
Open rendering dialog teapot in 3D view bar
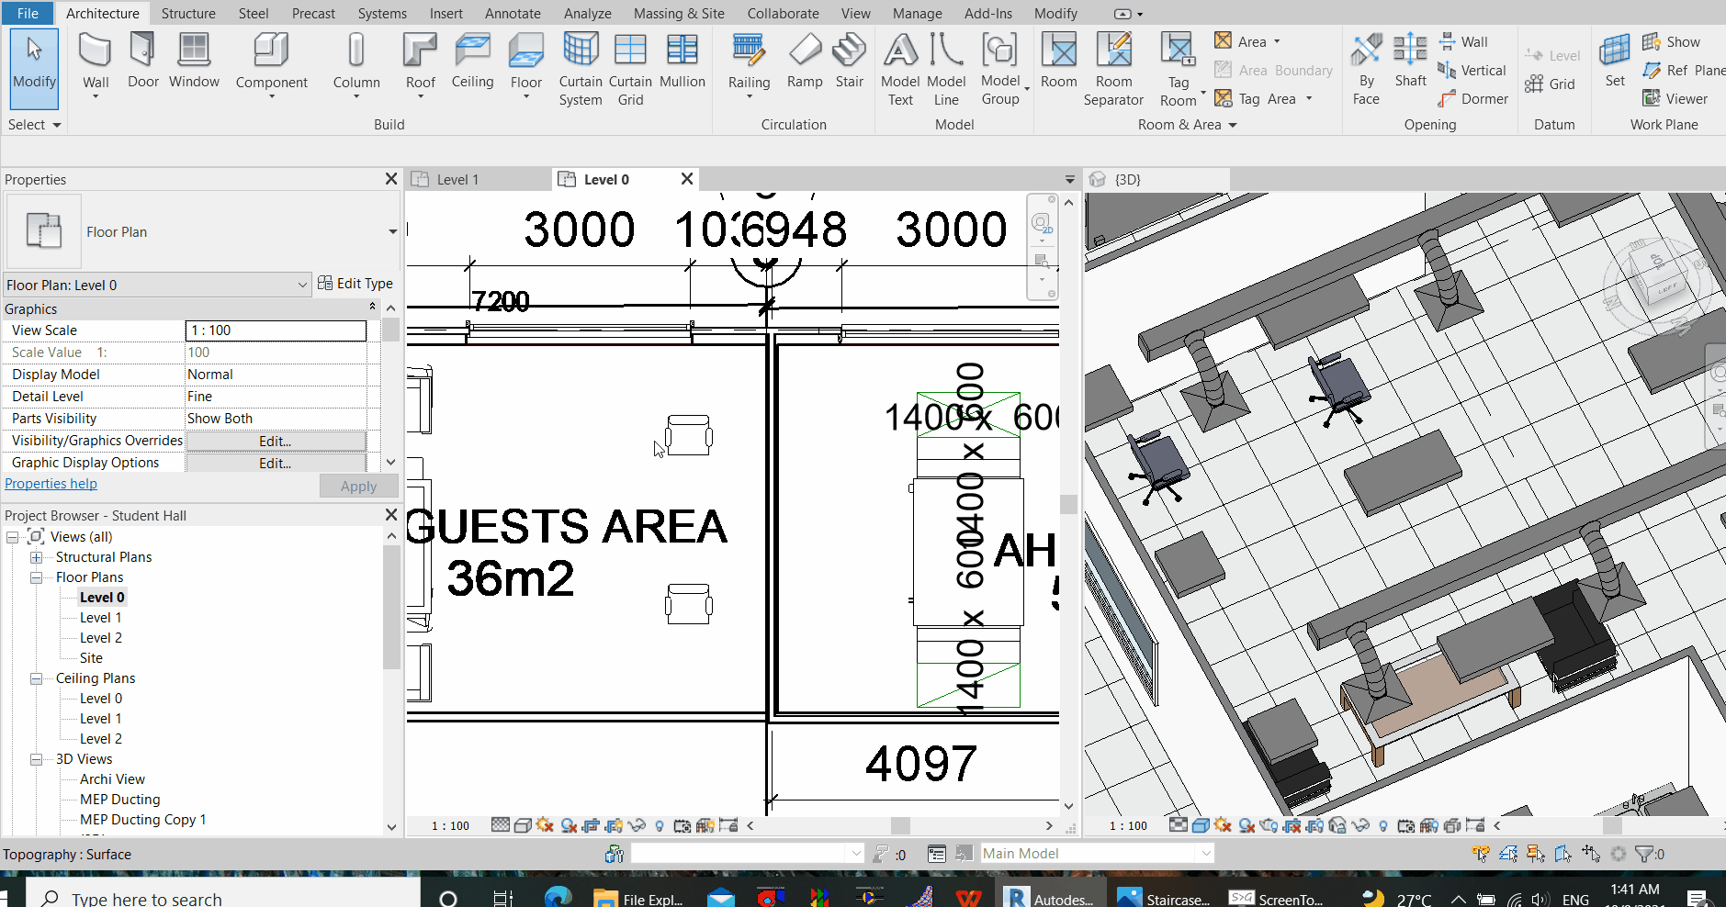1269,825
